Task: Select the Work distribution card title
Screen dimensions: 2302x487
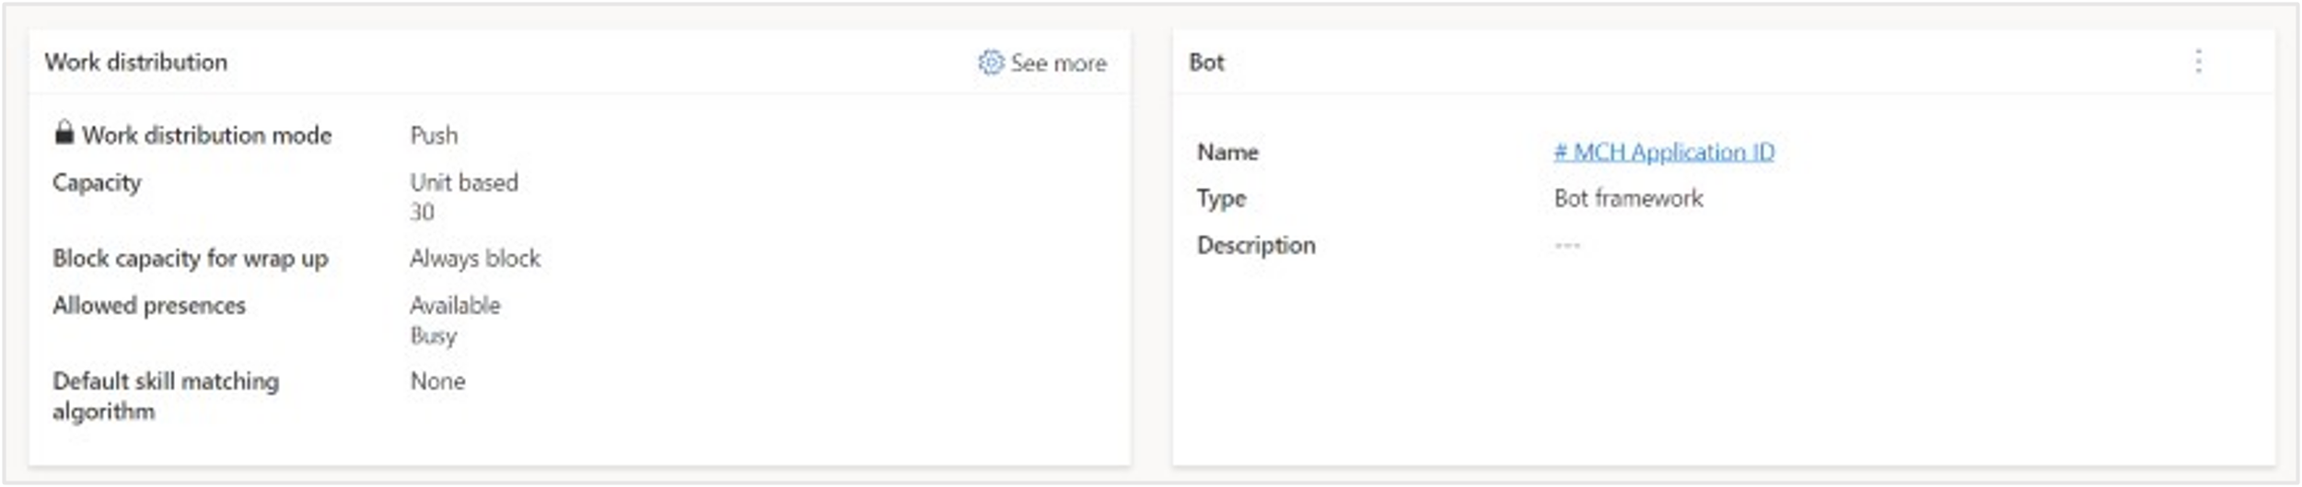Action: [136, 62]
